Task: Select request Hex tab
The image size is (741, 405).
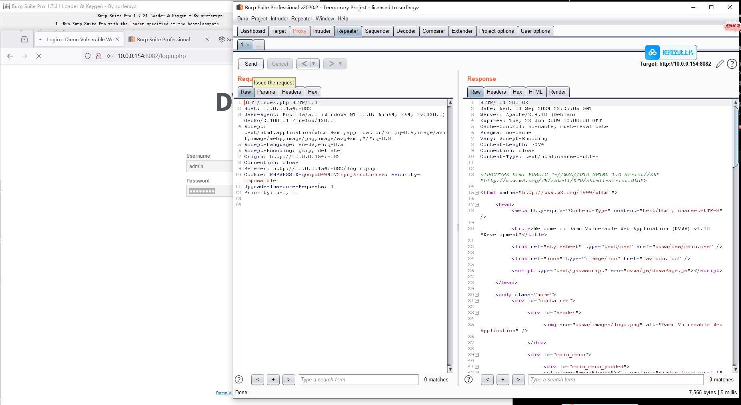Action: 312,92
